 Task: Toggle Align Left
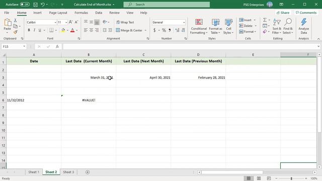click(x=86, y=30)
